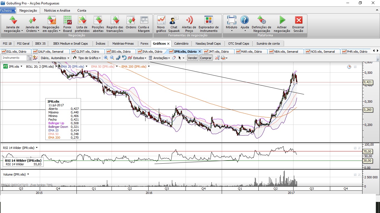This screenshot has width=380, height=213.
Task: Select the PSI 18 tab
Action: [x=7, y=44]
